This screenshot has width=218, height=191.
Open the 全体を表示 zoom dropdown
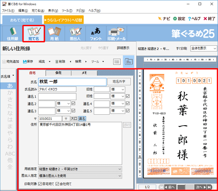pyautogui.click(x=204, y=48)
